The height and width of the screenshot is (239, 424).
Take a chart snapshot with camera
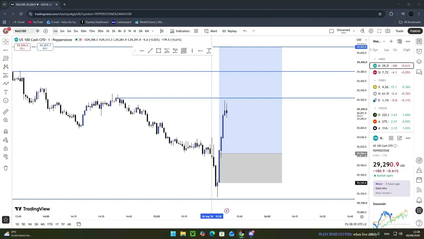click(388, 31)
